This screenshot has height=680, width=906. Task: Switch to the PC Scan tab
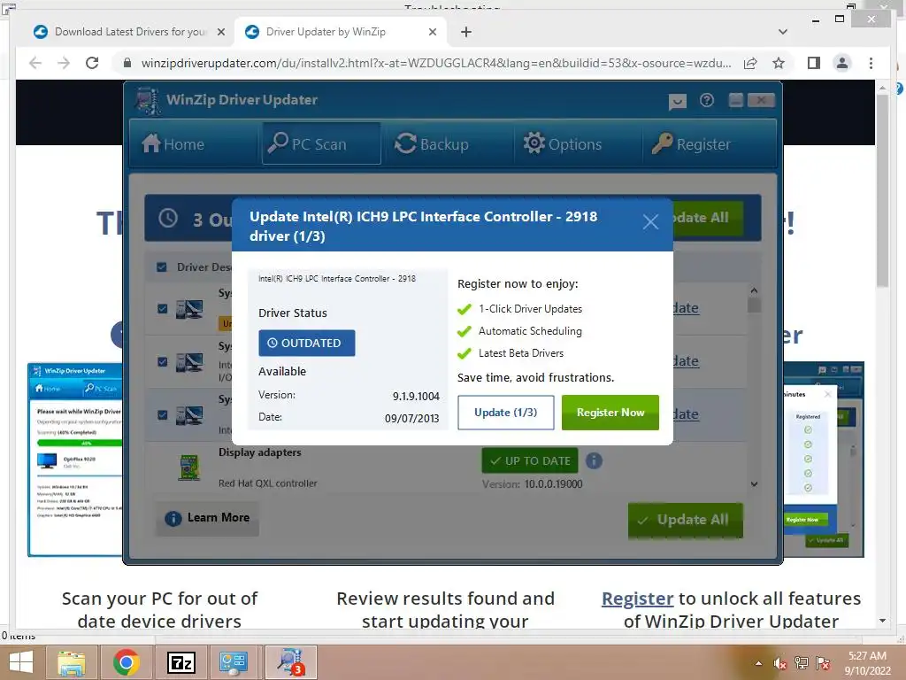(321, 143)
